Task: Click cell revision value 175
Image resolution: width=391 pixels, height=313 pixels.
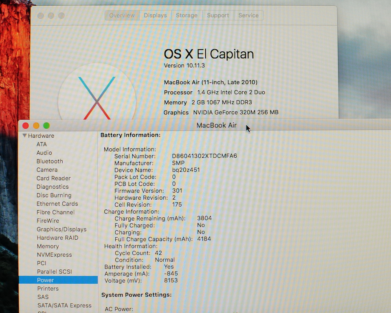Action: pyautogui.click(x=177, y=205)
